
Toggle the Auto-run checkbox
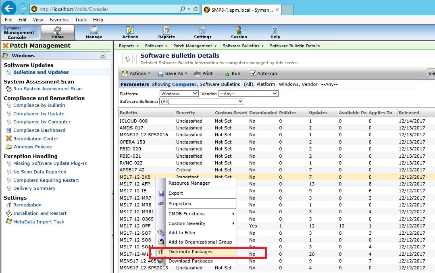253,73
